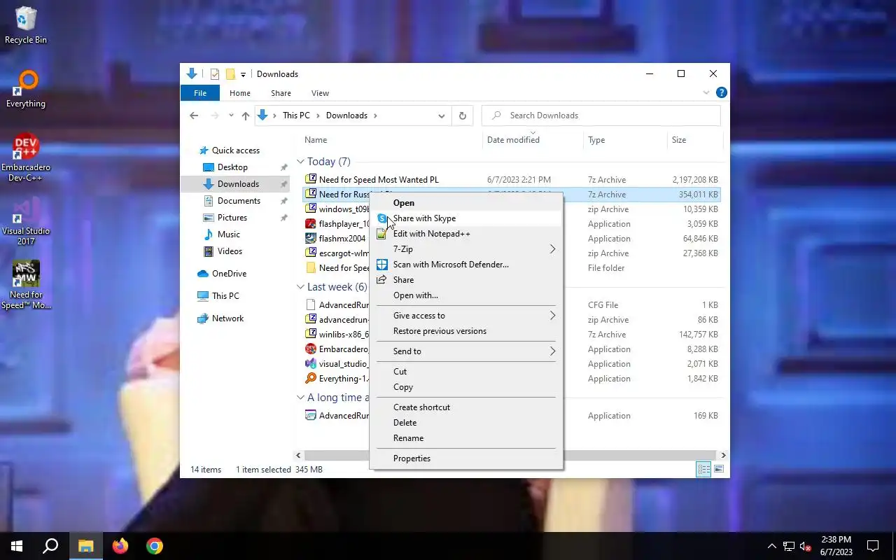Open Properties from the context menu
Screen dimensions: 896x560
coord(465,458)
